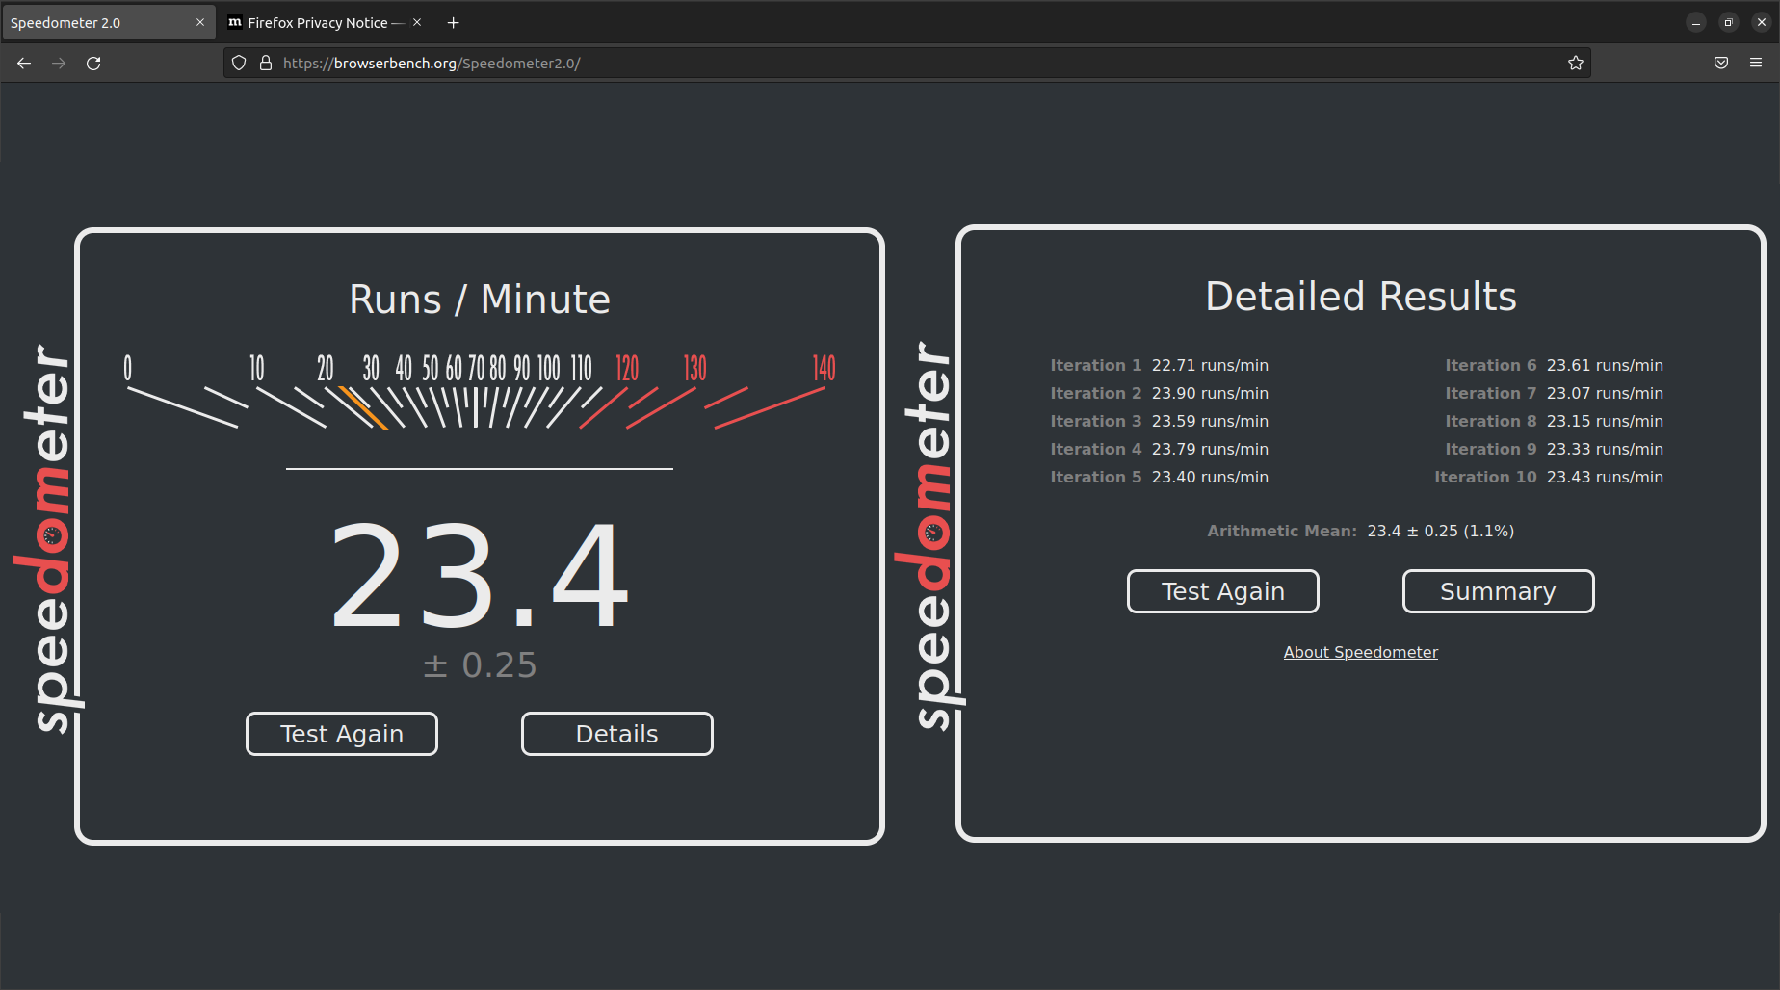Reload the Speedometer page
Image resolution: width=1780 pixels, height=990 pixels.
(x=93, y=63)
